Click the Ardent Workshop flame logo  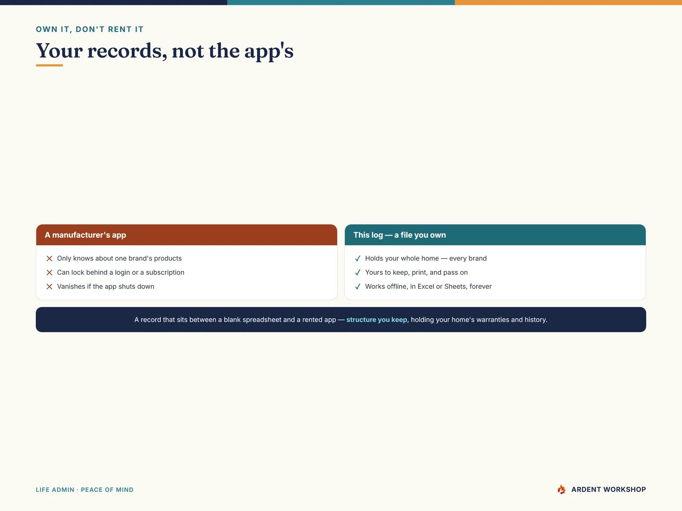[561, 489]
